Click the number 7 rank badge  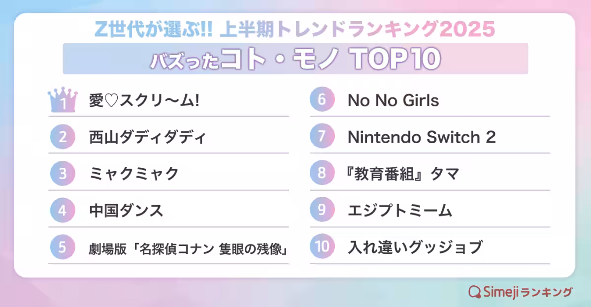(322, 137)
